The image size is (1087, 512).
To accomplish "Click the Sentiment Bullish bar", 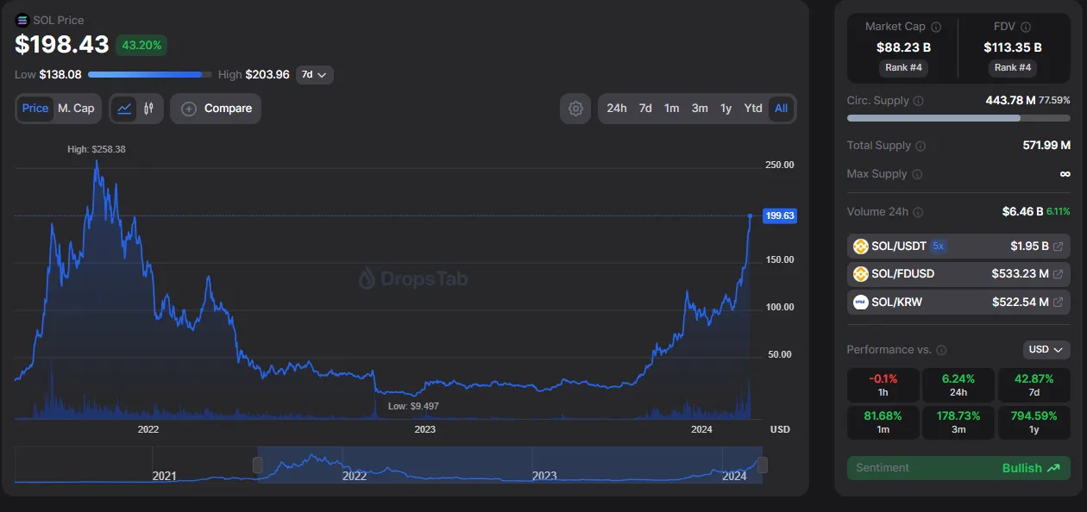I will [x=958, y=468].
